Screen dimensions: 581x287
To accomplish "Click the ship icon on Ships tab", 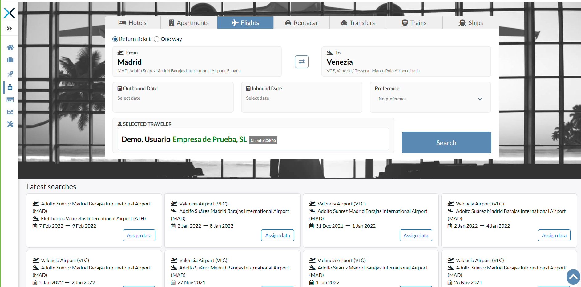I will [462, 23].
